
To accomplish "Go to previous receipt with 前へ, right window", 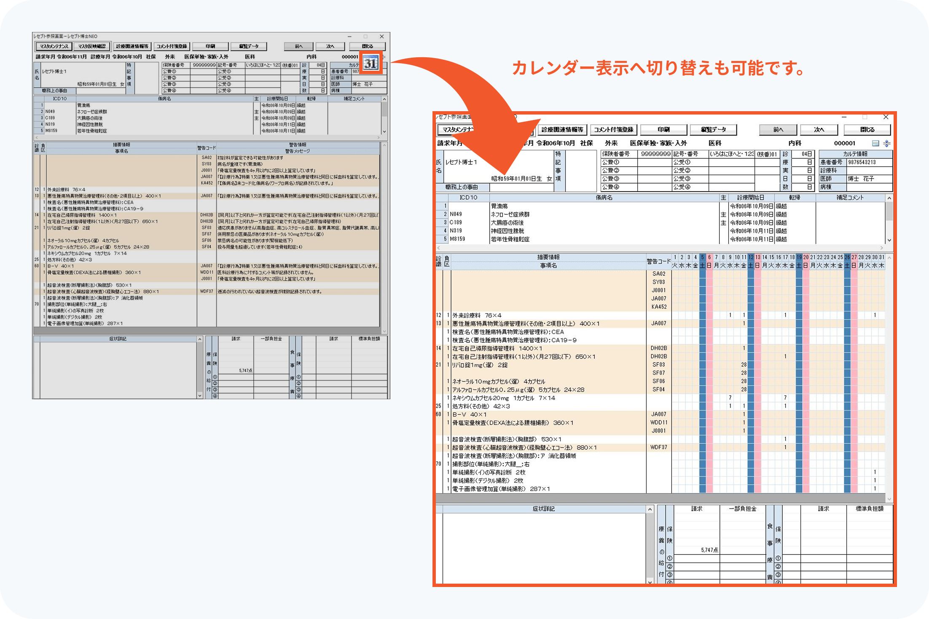I will point(778,130).
